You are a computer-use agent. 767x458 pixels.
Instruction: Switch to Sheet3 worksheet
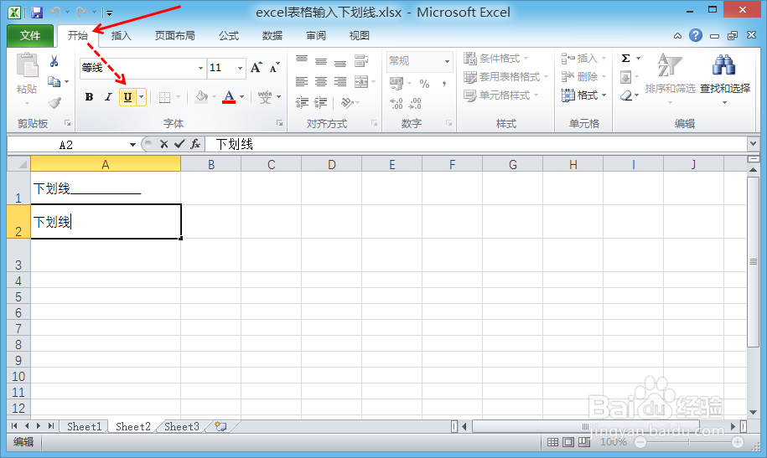pyautogui.click(x=182, y=427)
